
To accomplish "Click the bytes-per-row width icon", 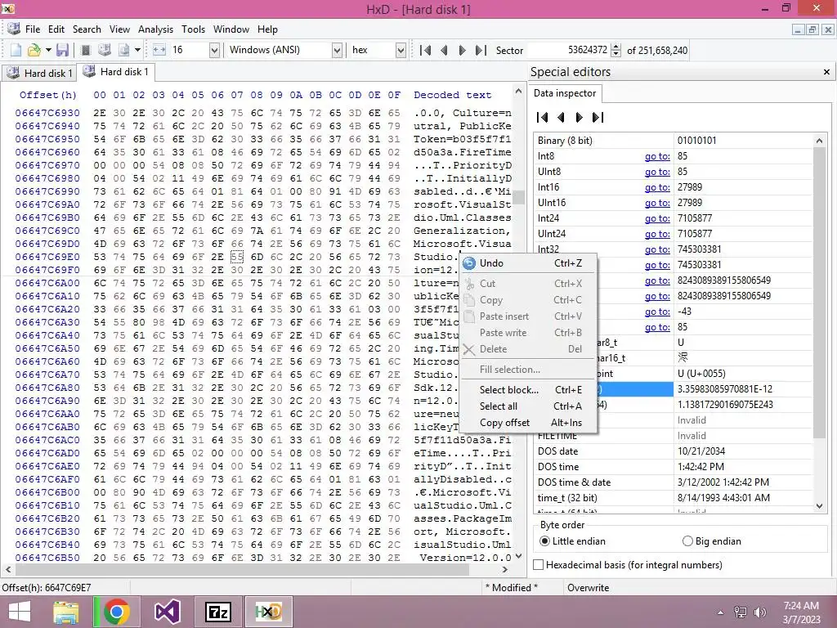I will pos(159,50).
